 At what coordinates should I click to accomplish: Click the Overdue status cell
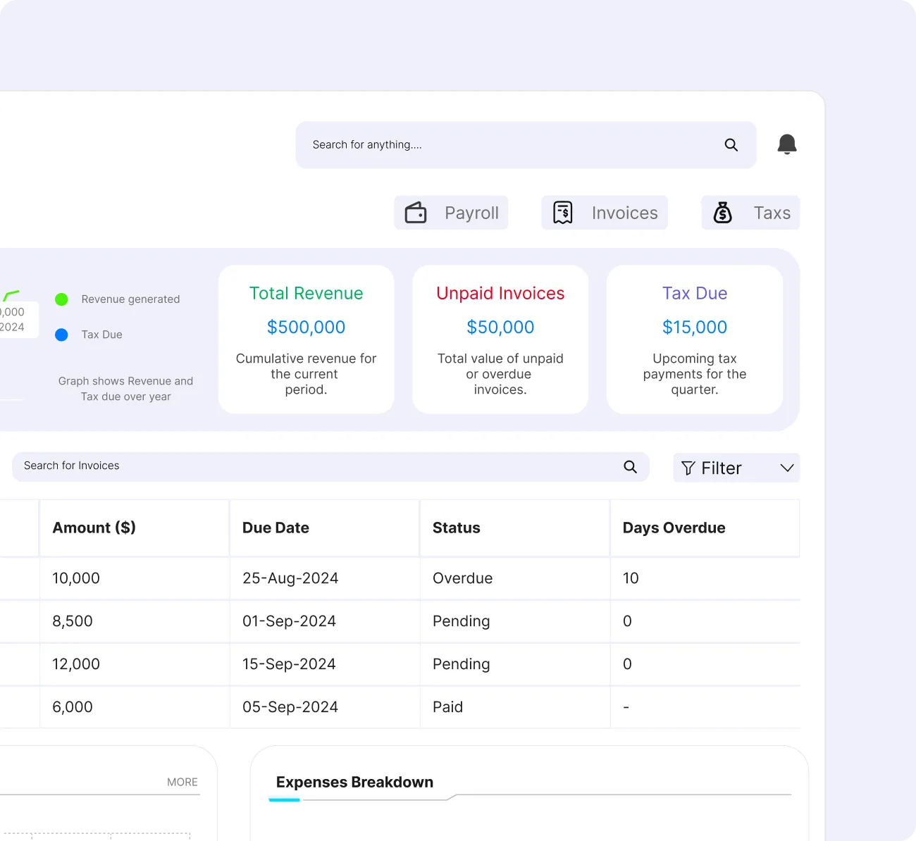515,578
